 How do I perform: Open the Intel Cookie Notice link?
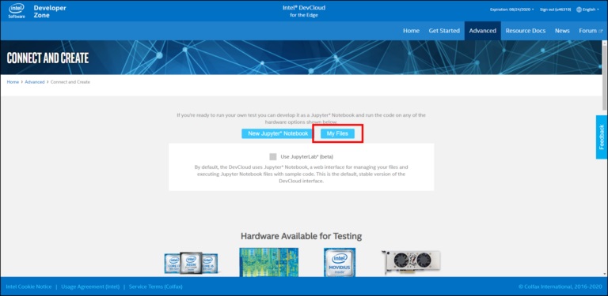pyautogui.click(x=28, y=287)
